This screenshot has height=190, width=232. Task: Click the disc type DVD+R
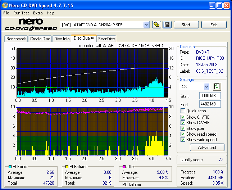203,52
